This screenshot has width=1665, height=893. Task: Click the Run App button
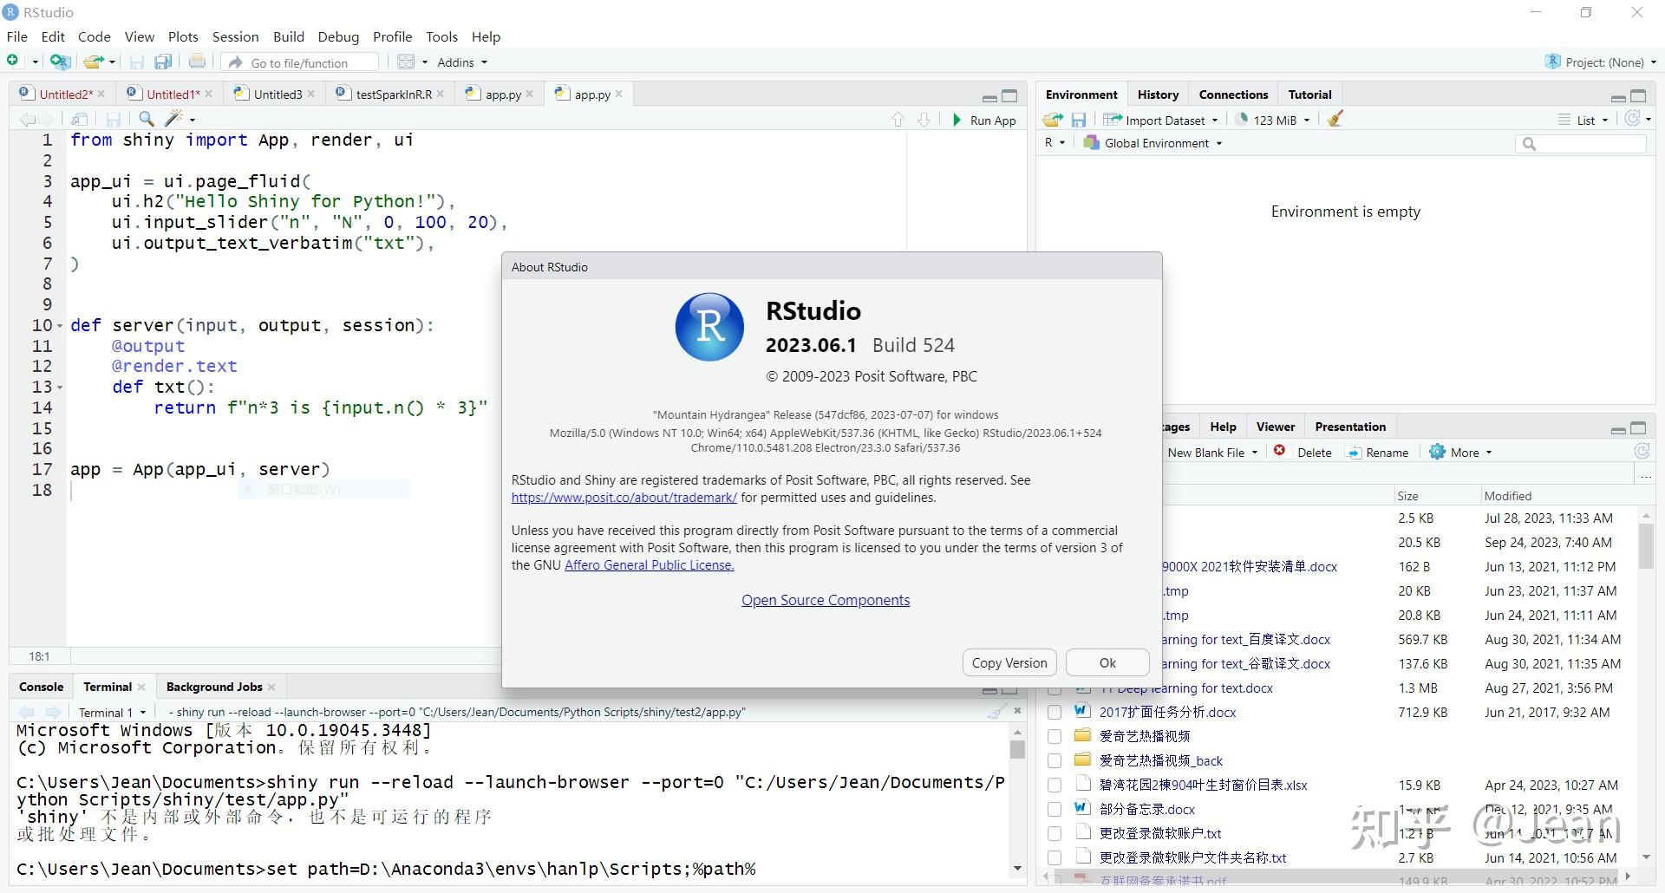point(984,121)
